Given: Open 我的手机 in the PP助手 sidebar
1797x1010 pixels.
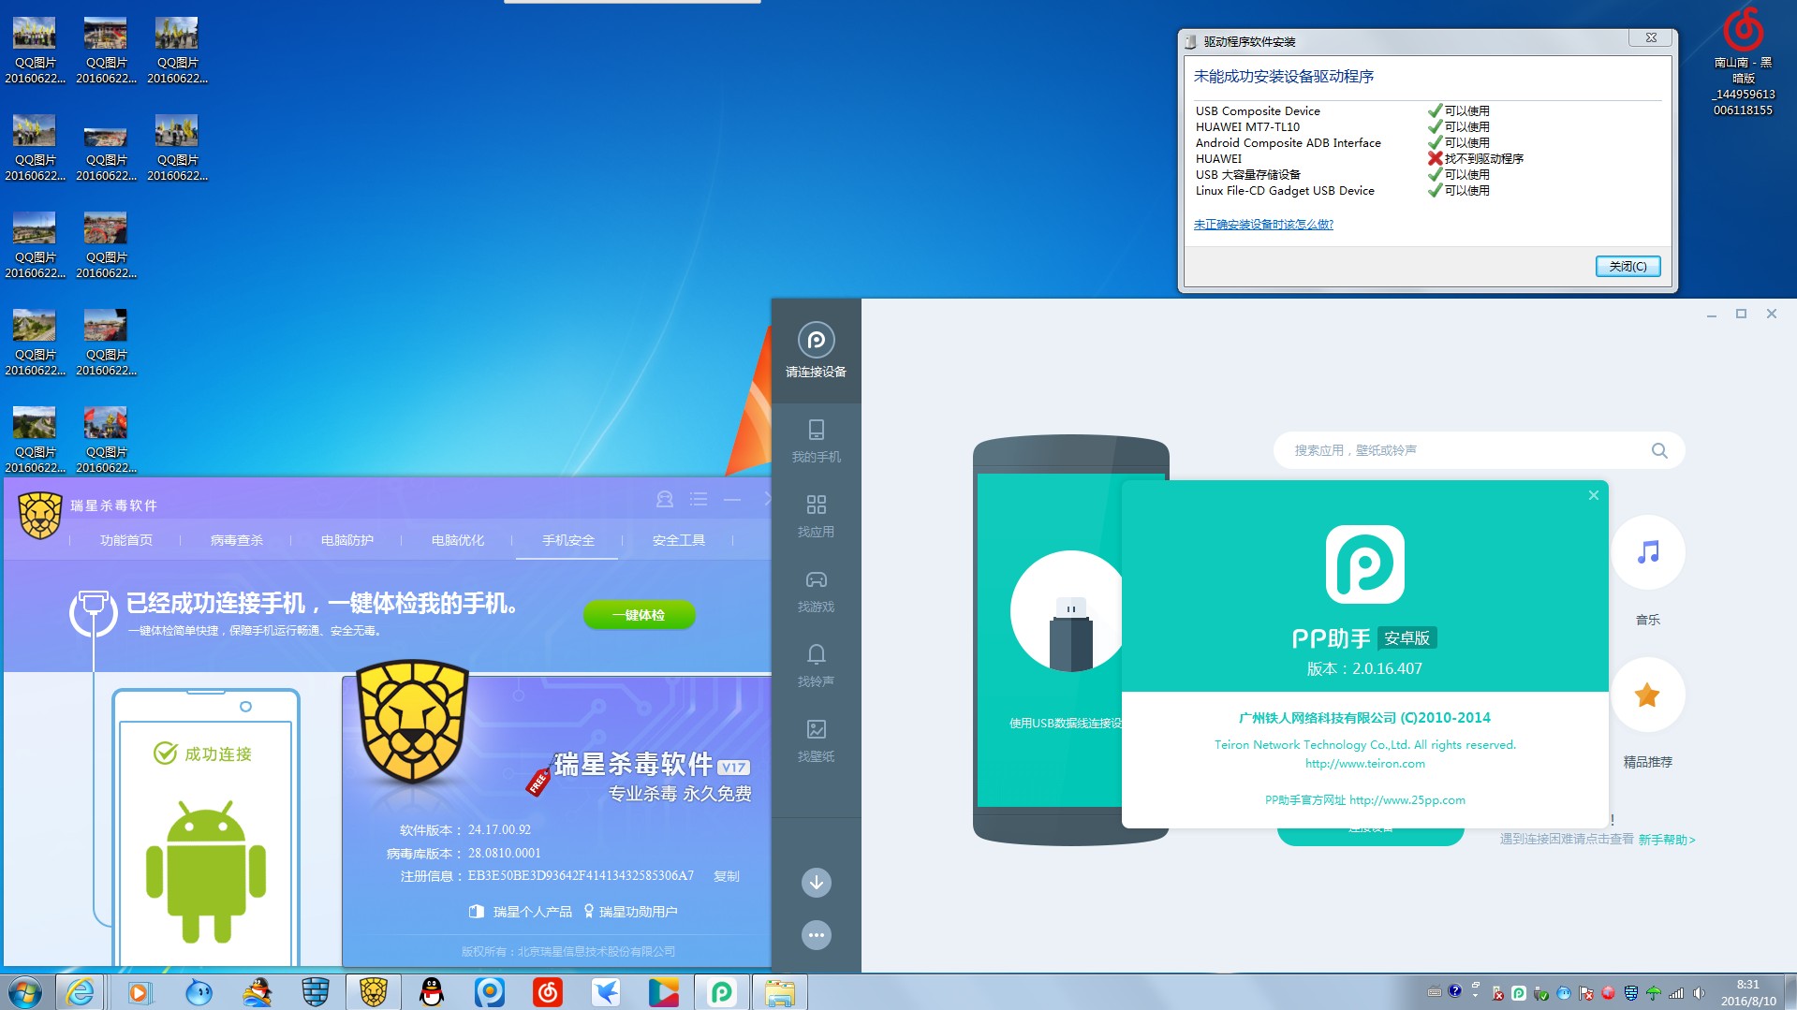Looking at the screenshot, I should [816, 441].
